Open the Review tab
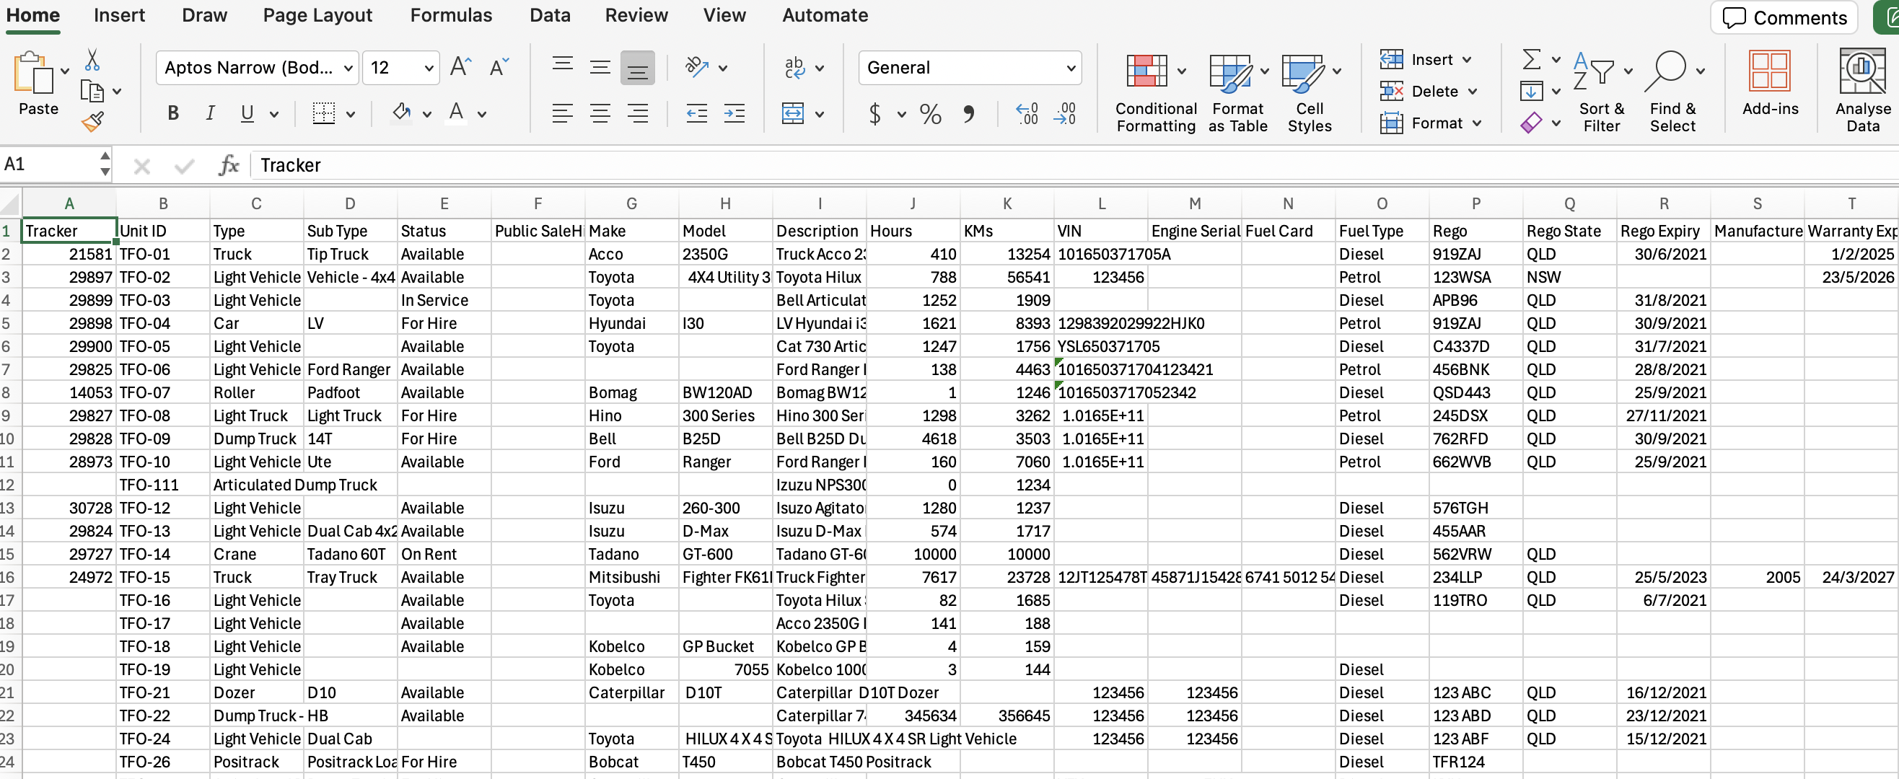The image size is (1899, 779). point(636,14)
